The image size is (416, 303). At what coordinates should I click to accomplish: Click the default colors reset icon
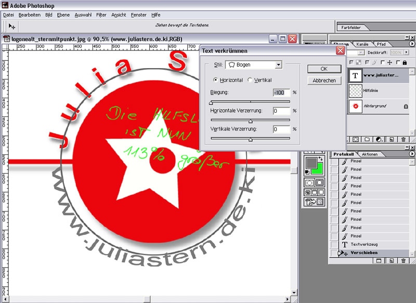pos(307,172)
